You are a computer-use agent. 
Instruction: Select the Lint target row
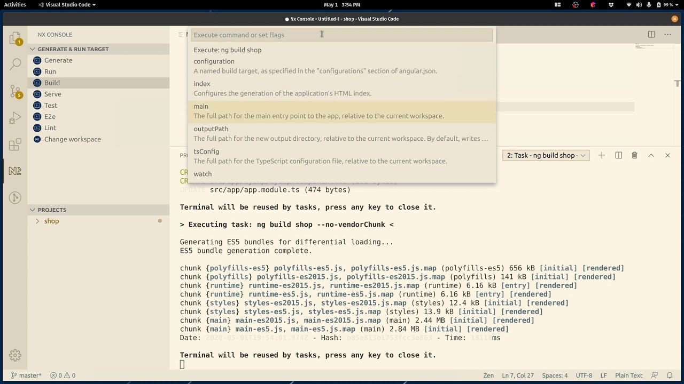point(99,127)
